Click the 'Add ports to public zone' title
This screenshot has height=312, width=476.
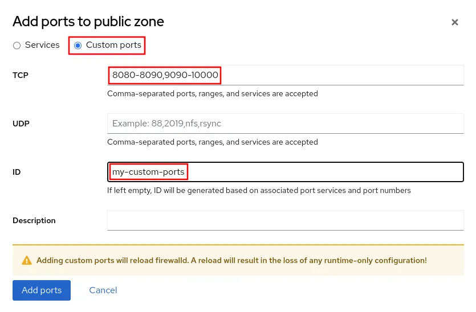pyautogui.click(x=88, y=22)
